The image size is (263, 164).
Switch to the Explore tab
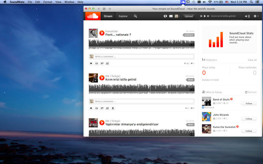(123, 16)
